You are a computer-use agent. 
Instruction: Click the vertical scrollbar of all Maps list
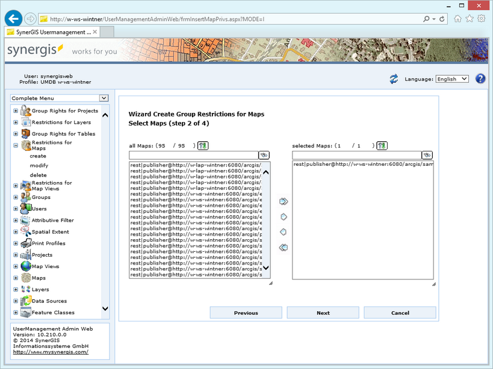pos(265,222)
